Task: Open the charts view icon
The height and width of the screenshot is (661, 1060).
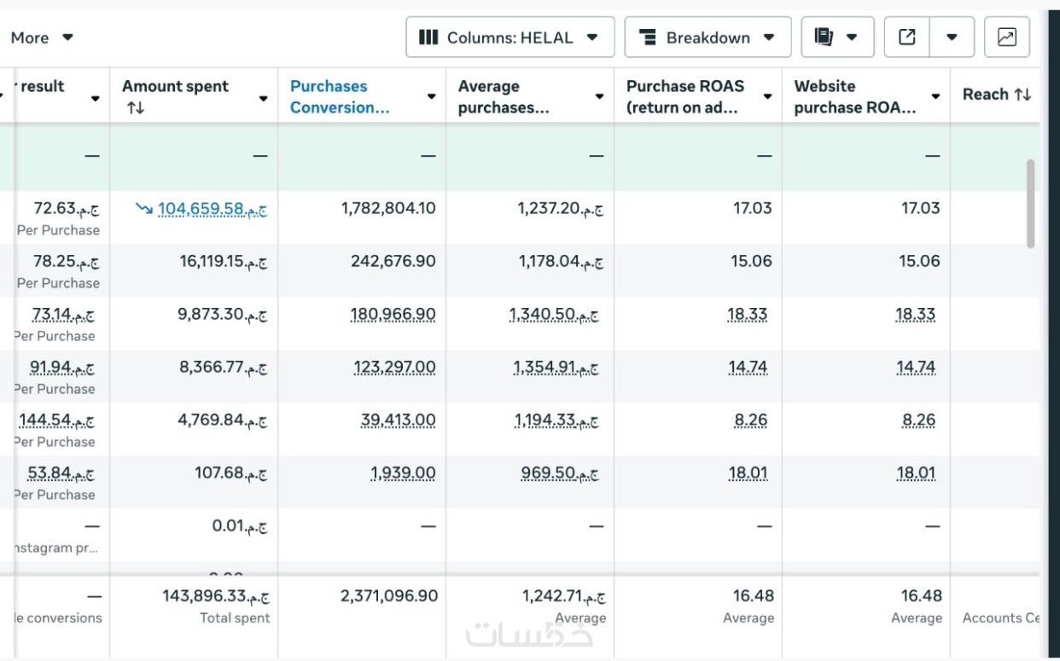Action: click(x=1006, y=38)
